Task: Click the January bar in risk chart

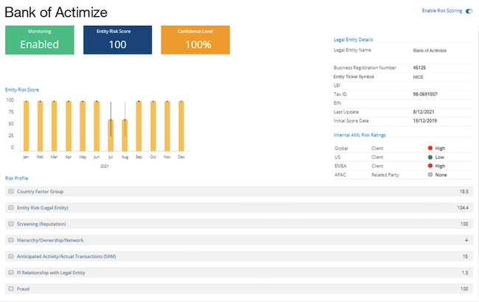Action: tap(26, 124)
